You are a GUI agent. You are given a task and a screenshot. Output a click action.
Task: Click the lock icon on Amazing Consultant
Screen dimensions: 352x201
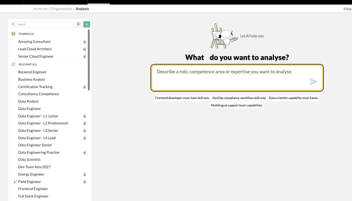click(85, 42)
